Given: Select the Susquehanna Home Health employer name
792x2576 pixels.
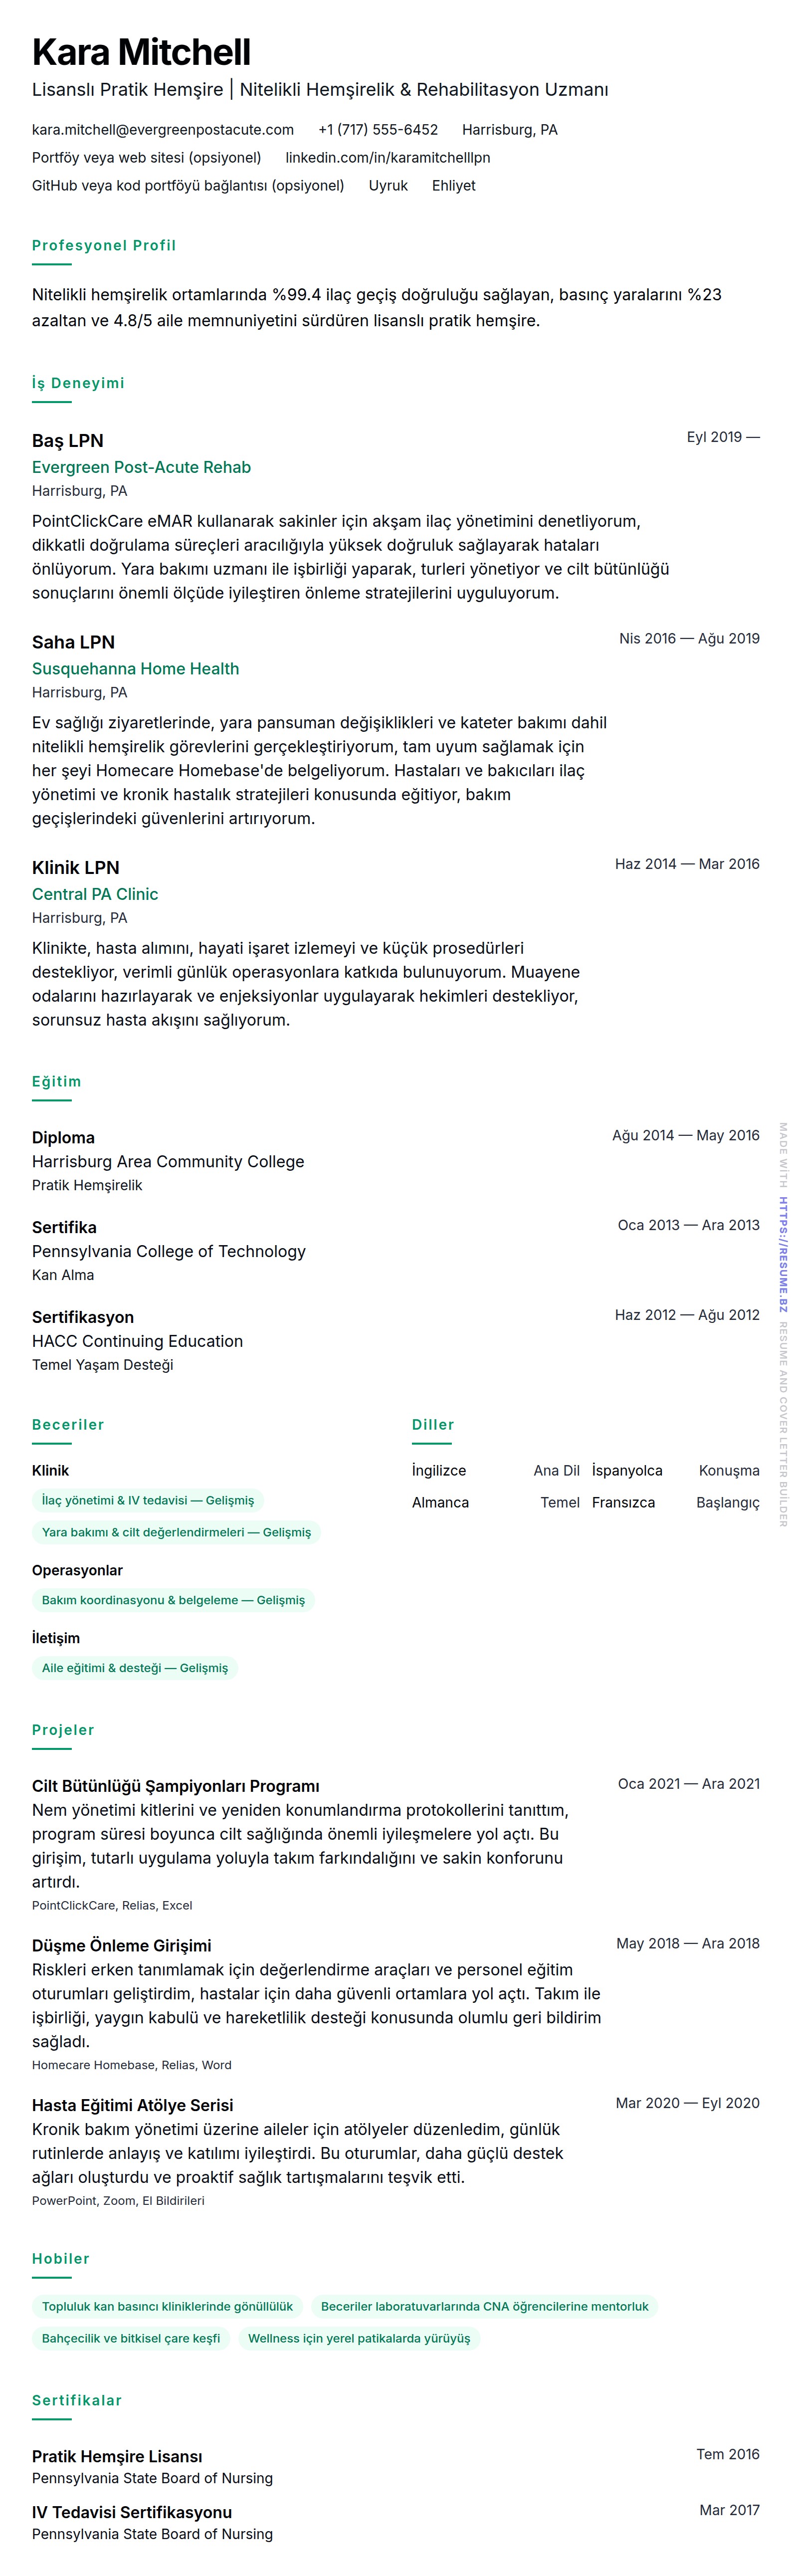Looking at the screenshot, I should [135, 668].
